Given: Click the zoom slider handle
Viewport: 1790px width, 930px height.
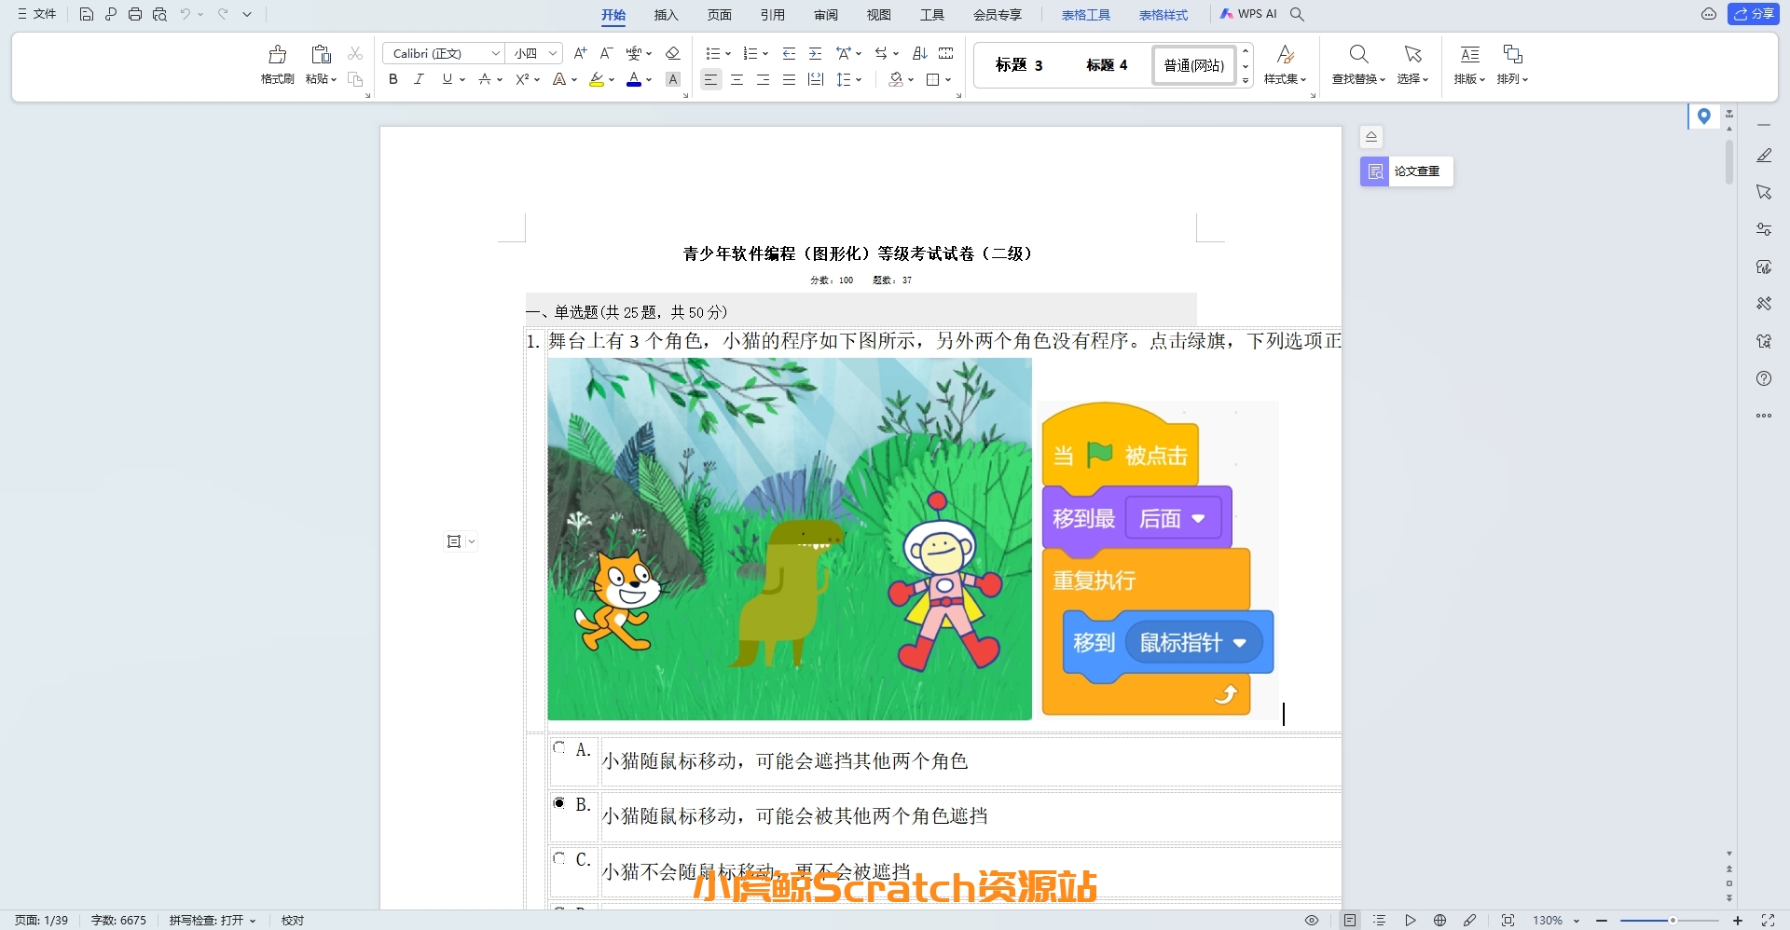Looking at the screenshot, I should [x=1673, y=921].
